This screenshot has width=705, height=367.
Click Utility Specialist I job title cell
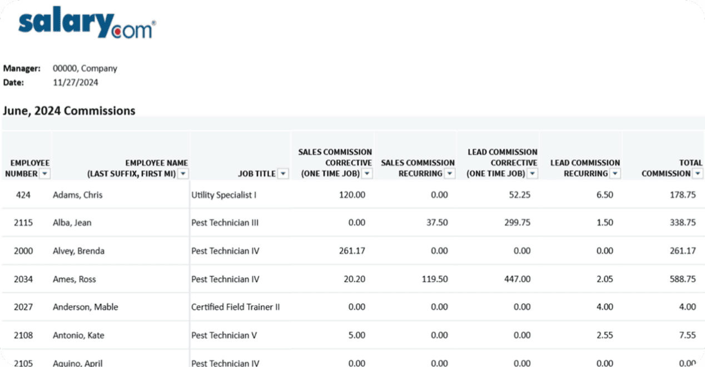tap(224, 195)
